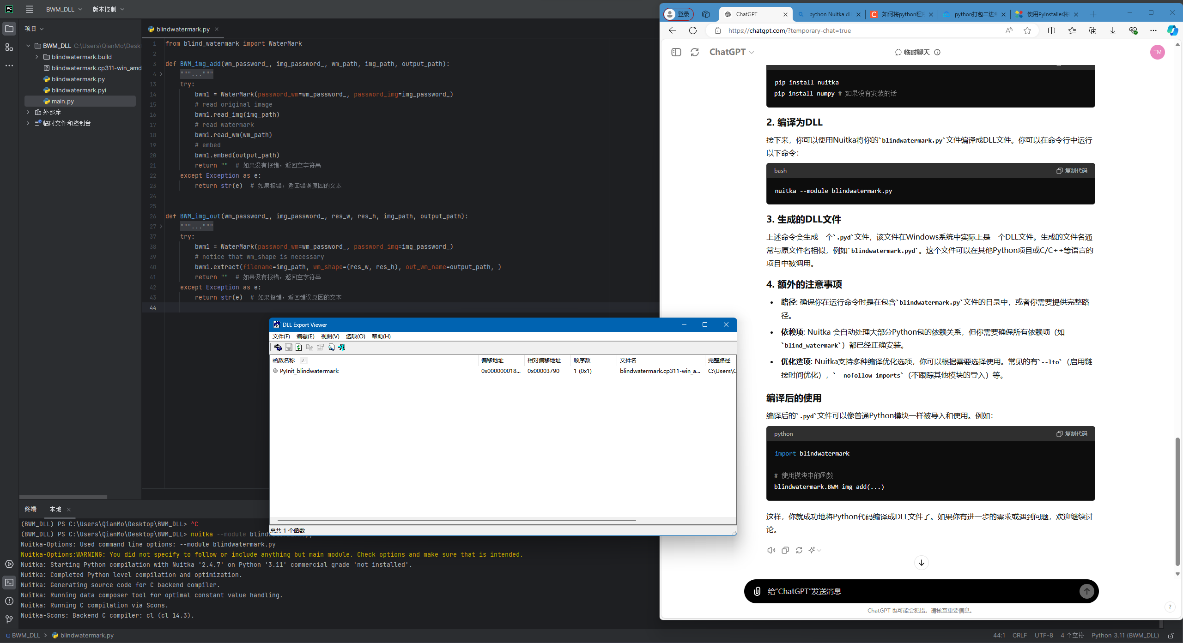Read the ChatGPT response aloud with speaker icon
Image resolution: width=1183 pixels, height=643 pixels.
point(771,550)
